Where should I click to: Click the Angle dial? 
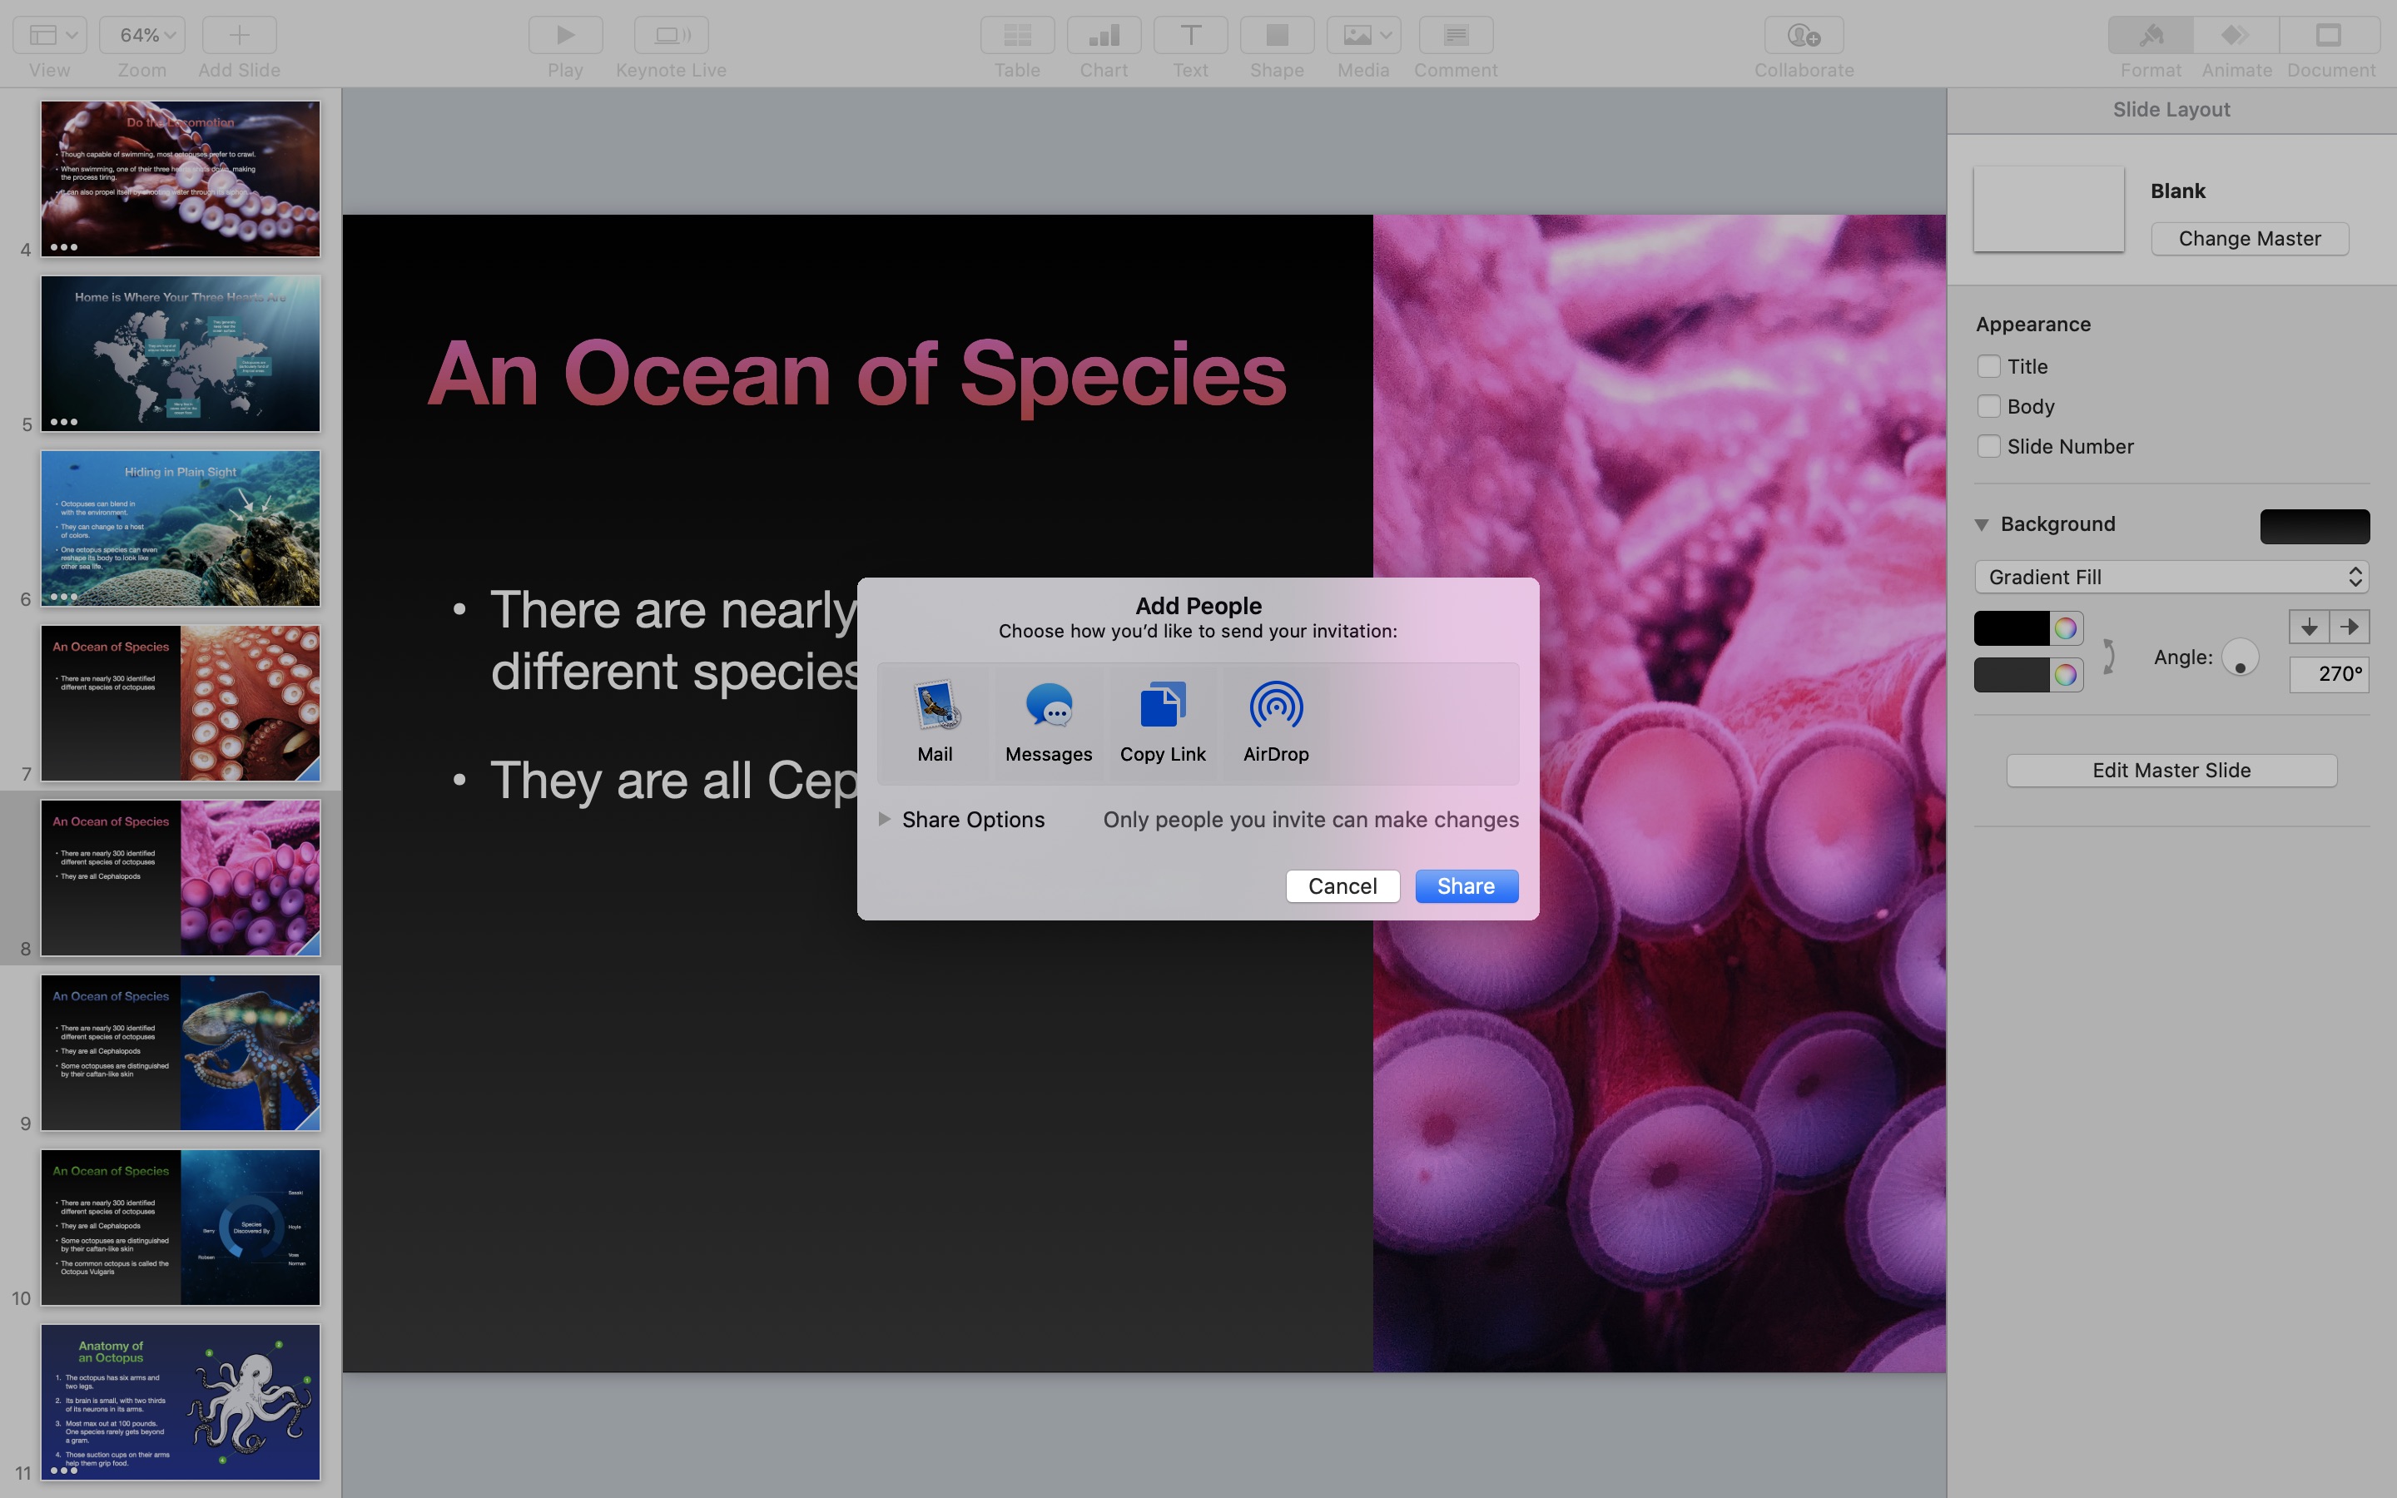[2241, 657]
